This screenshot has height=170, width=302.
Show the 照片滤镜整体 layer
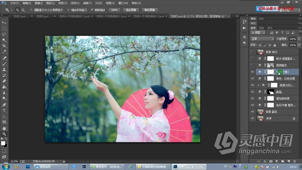(x=252, y=59)
